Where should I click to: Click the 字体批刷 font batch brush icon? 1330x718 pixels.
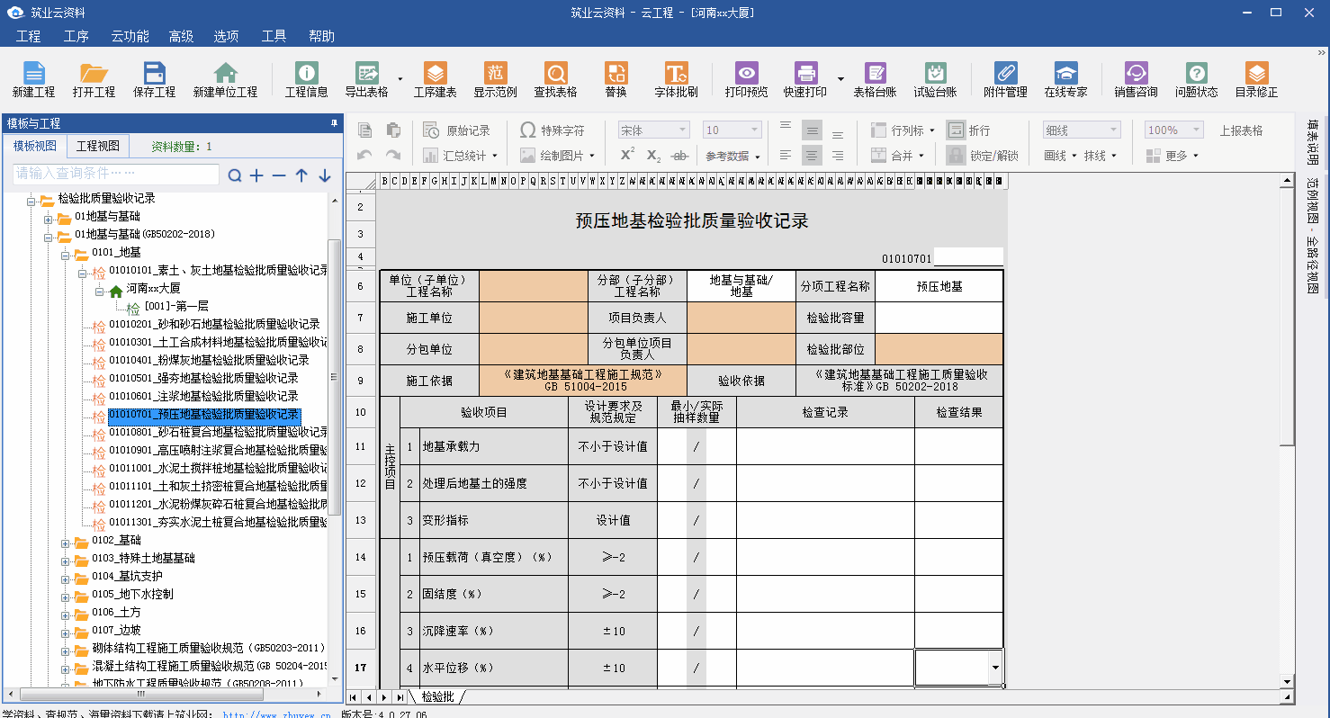[676, 79]
